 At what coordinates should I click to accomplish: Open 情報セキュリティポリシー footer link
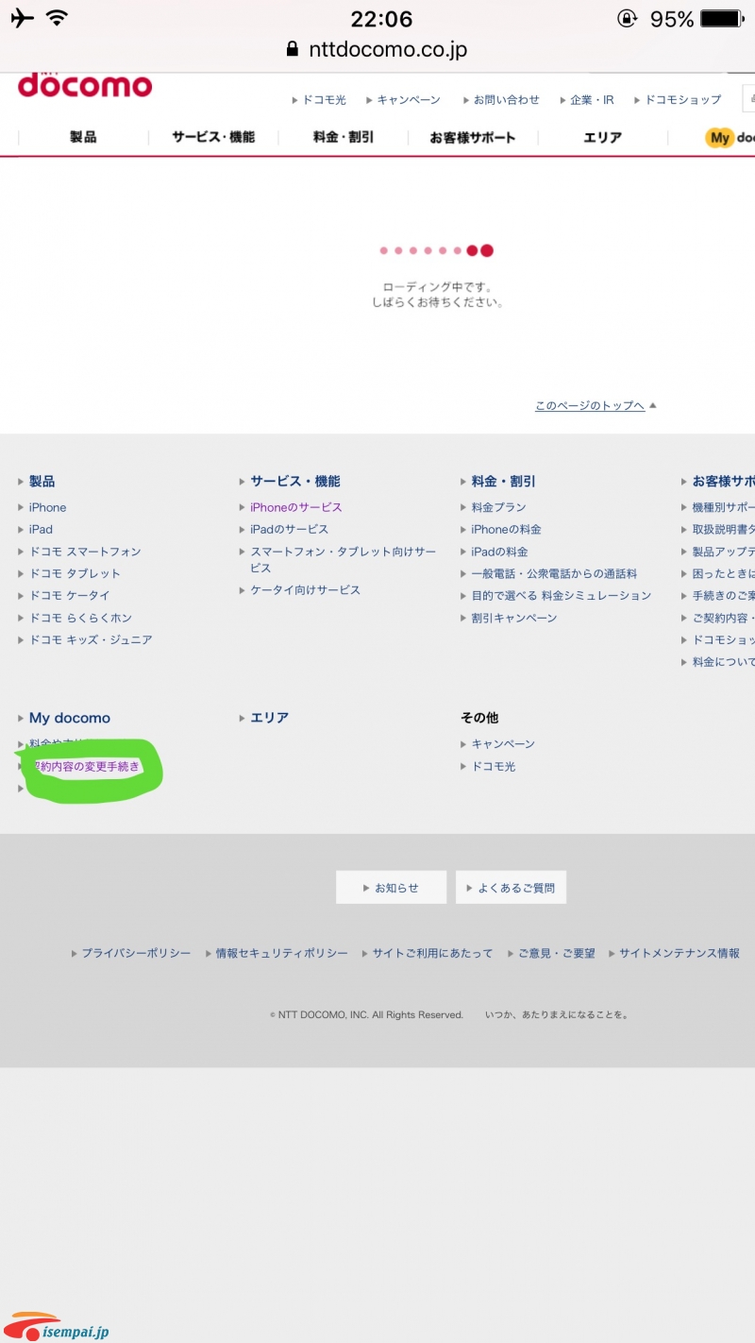[281, 954]
